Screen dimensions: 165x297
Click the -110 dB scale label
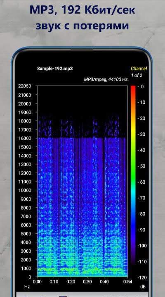point(142,262)
